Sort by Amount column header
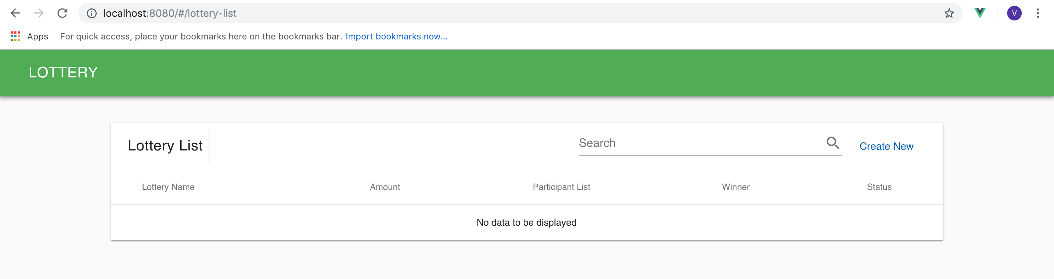 pos(385,187)
